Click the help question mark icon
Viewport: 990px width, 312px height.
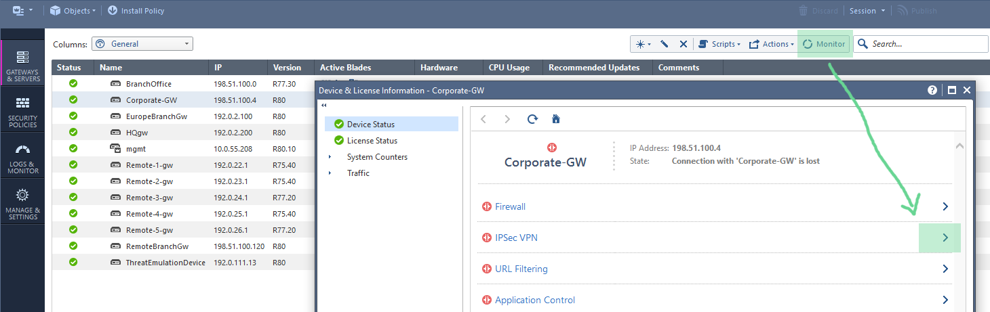(x=932, y=90)
